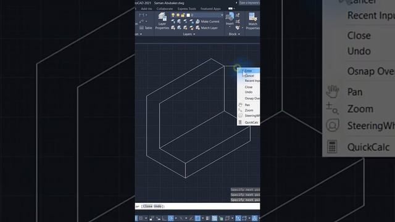Open the Isometric Drafting plane dropdown arrow
The width and height of the screenshot is (395, 222).
pos(186,218)
